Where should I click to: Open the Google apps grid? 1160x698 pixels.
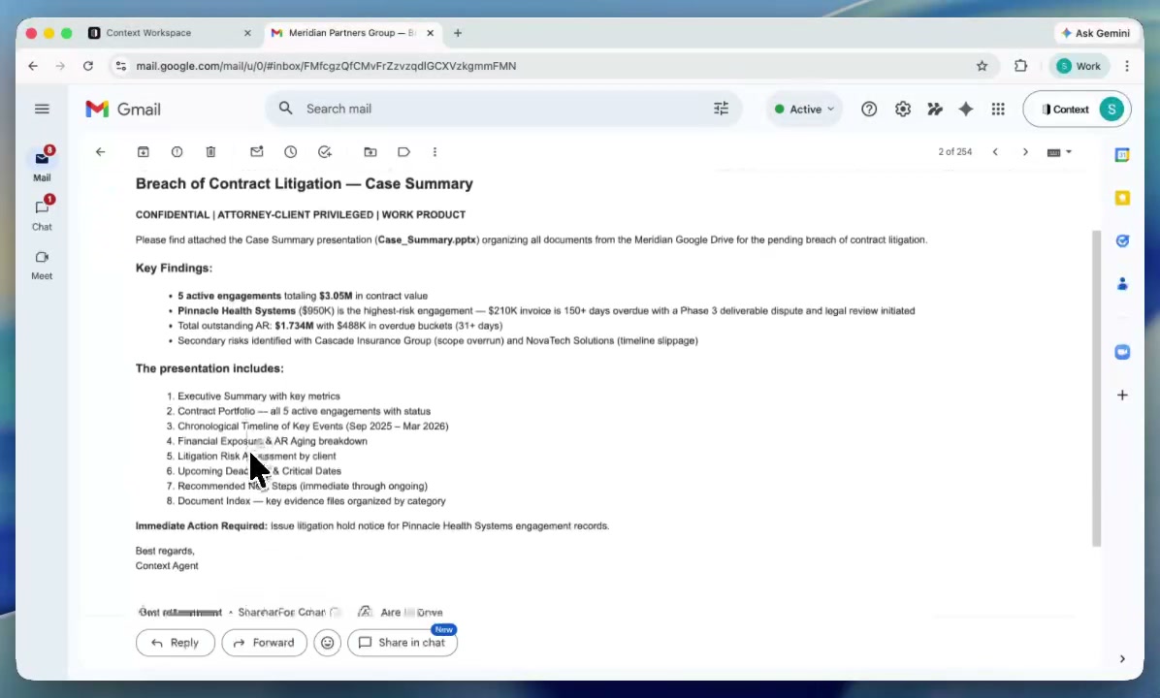pos(998,109)
